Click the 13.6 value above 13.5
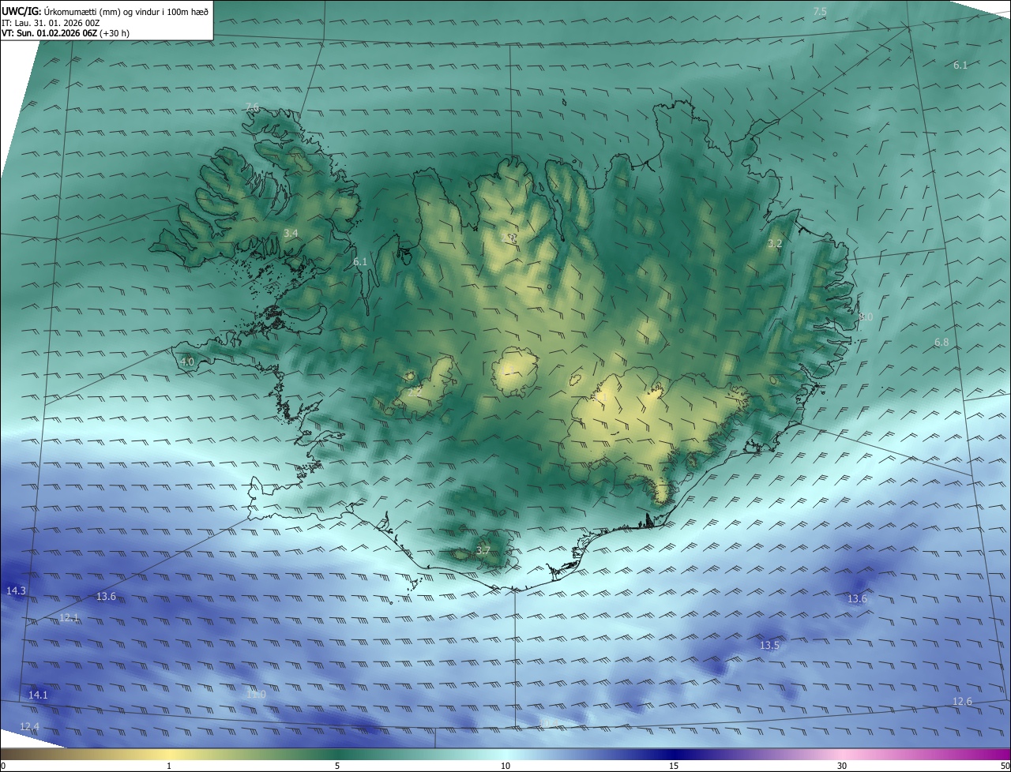Viewport: 1011px width, 772px height. pyautogui.click(x=857, y=598)
